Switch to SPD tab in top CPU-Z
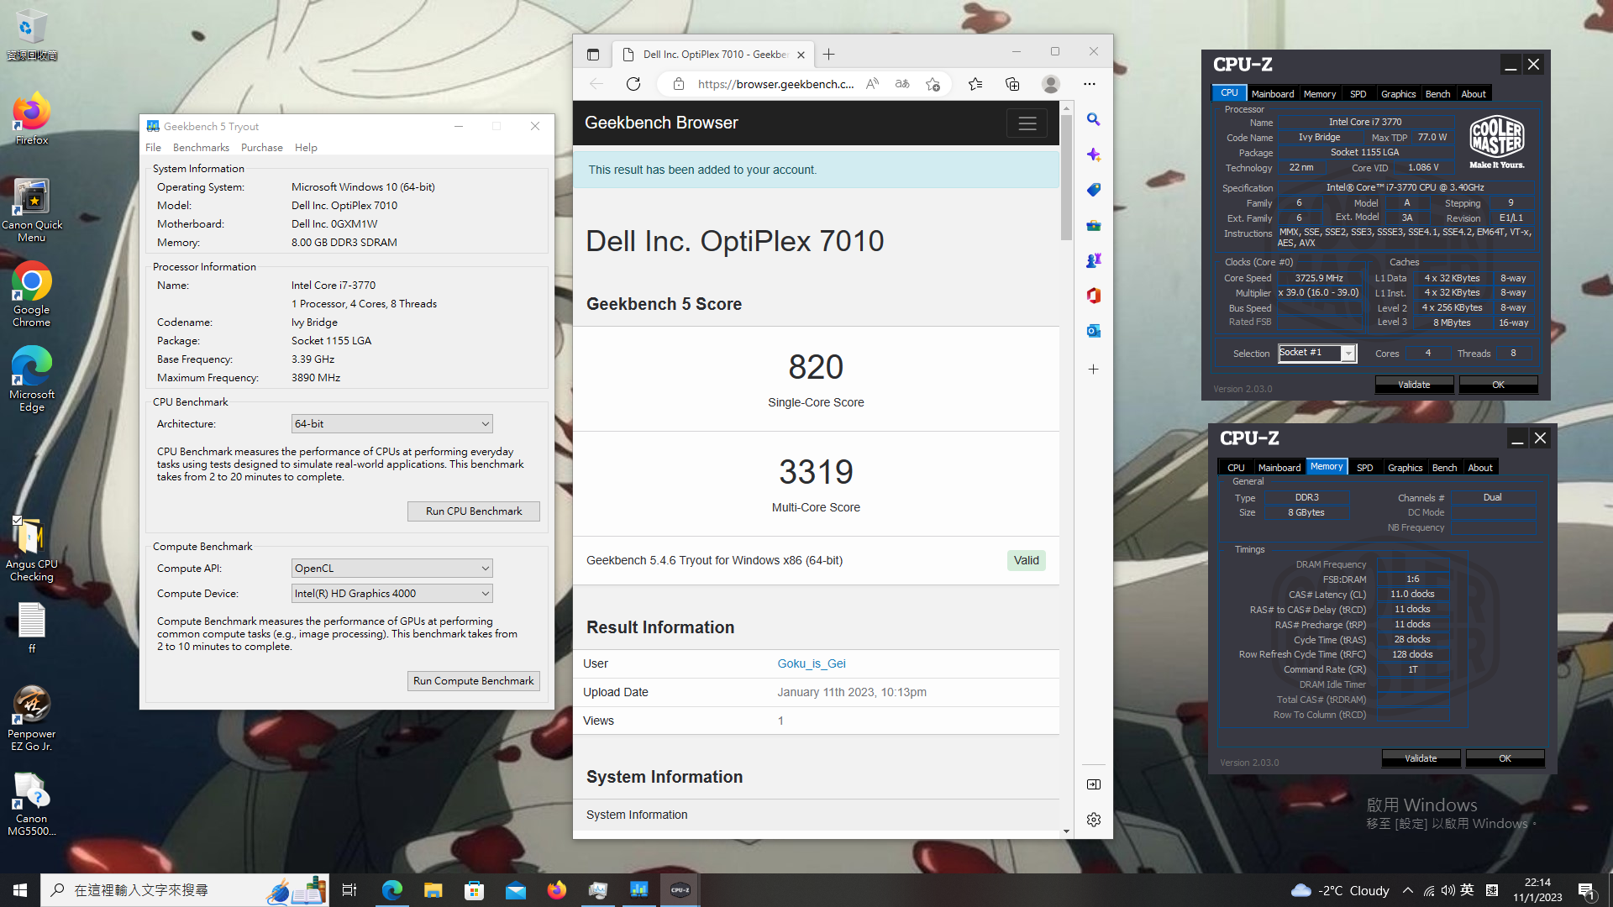The height and width of the screenshot is (907, 1613). [1358, 94]
